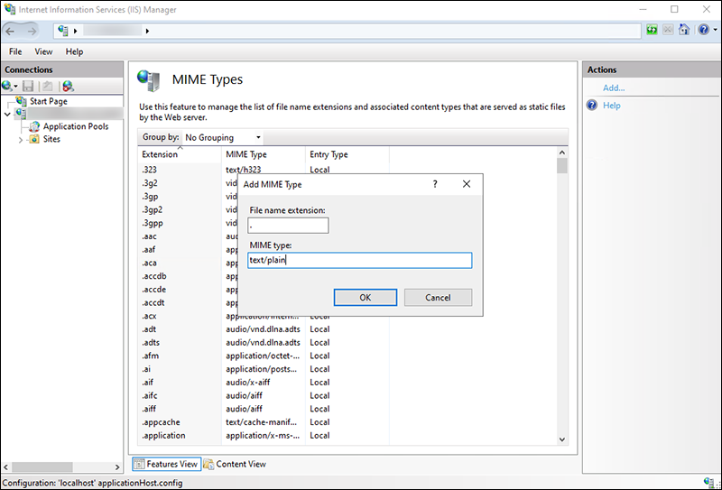Image resolution: width=722 pixels, height=490 pixels.
Task: Click the dialog's question mark help button
Action: click(x=435, y=184)
